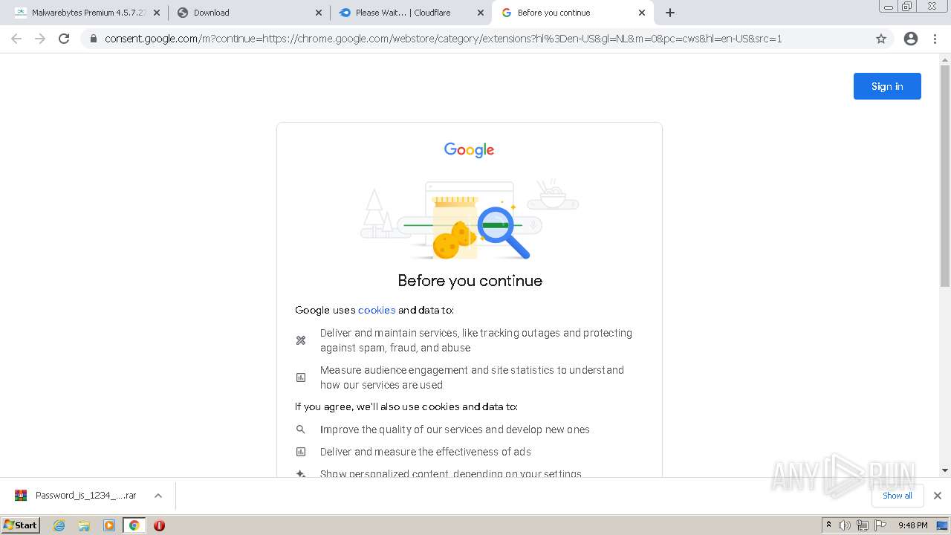Click the 9:48 PM clock

[x=912, y=525]
